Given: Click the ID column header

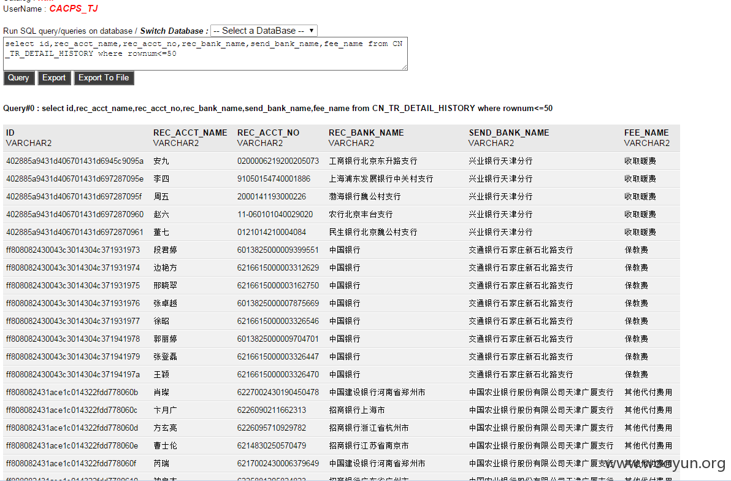Looking at the screenshot, I should (10, 133).
